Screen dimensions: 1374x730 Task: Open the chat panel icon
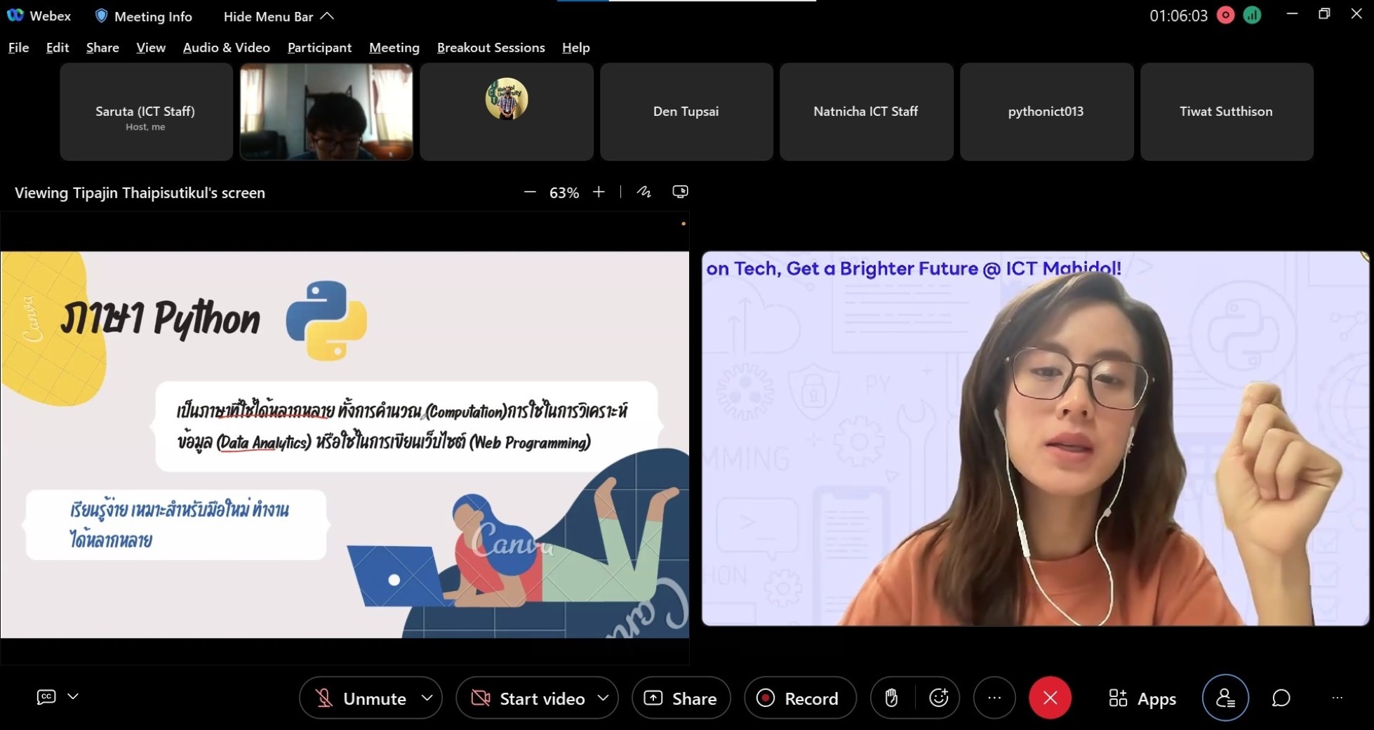tap(1281, 698)
